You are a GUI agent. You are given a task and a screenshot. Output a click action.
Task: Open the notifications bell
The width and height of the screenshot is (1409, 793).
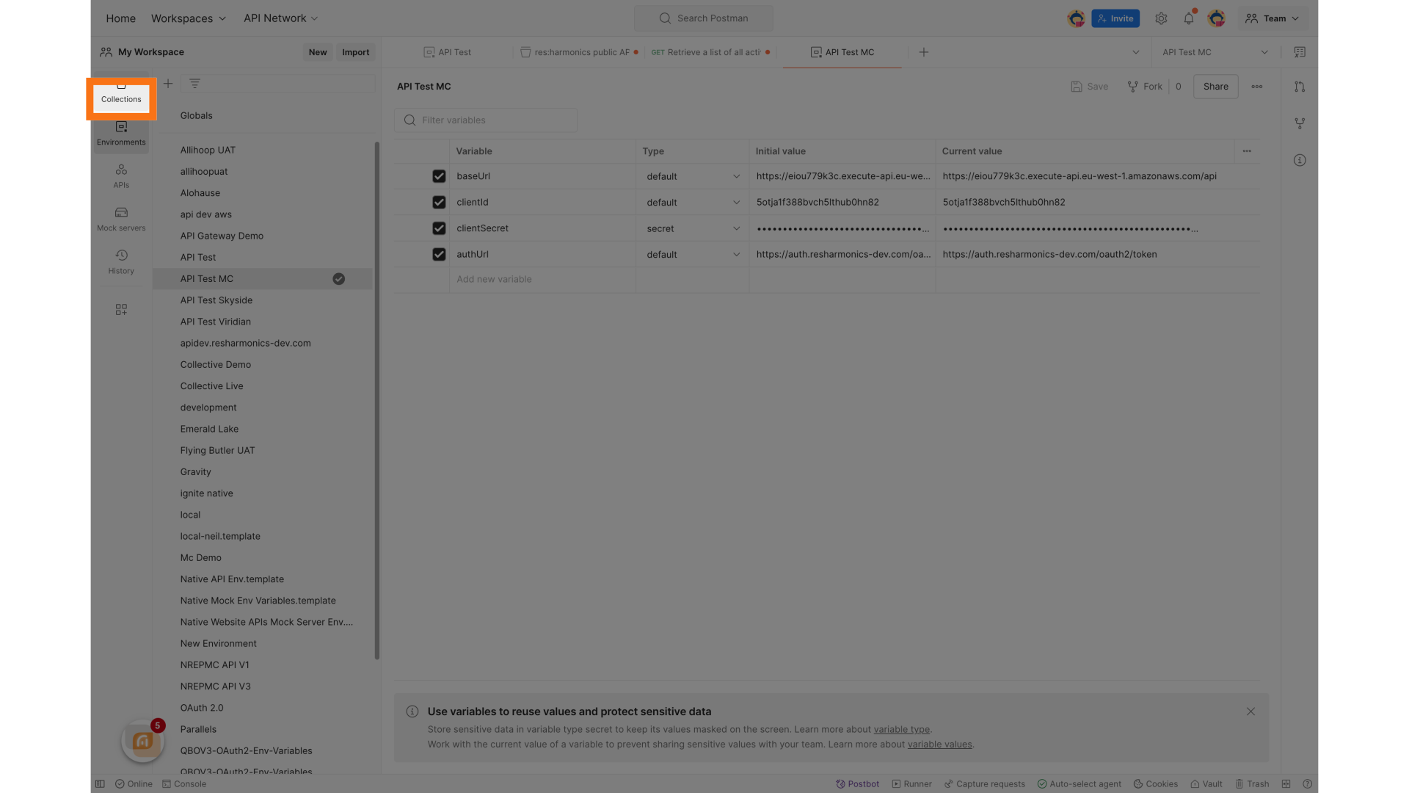tap(1189, 18)
